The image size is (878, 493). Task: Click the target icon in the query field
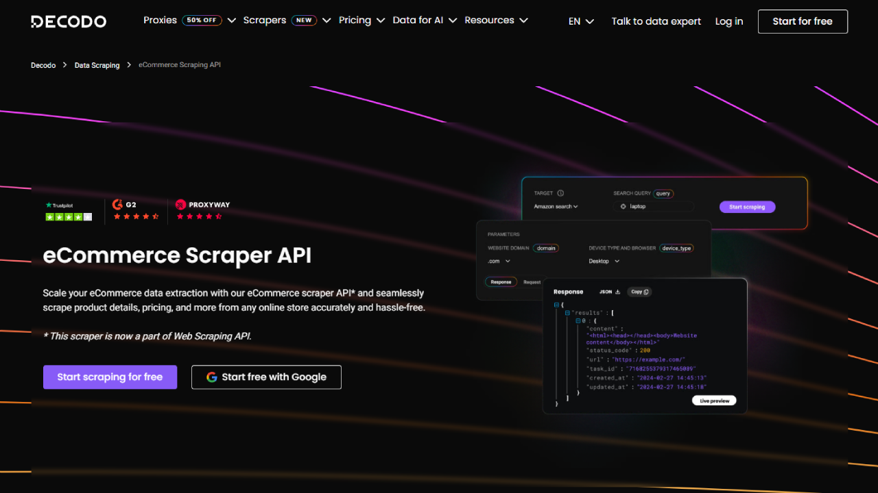[x=623, y=206]
